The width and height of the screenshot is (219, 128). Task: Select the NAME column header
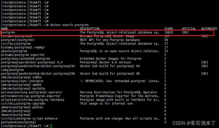pyautogui.click(x=4, y=29)
